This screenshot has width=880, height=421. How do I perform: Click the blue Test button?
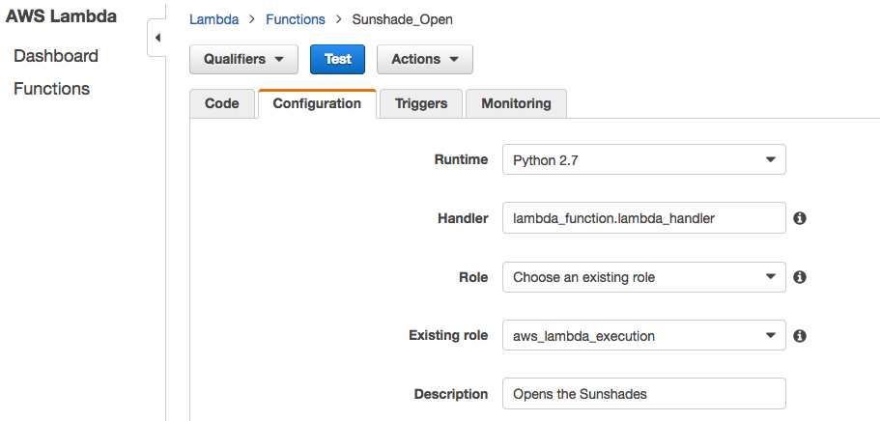pyautogui.click(x=337, y=60)
